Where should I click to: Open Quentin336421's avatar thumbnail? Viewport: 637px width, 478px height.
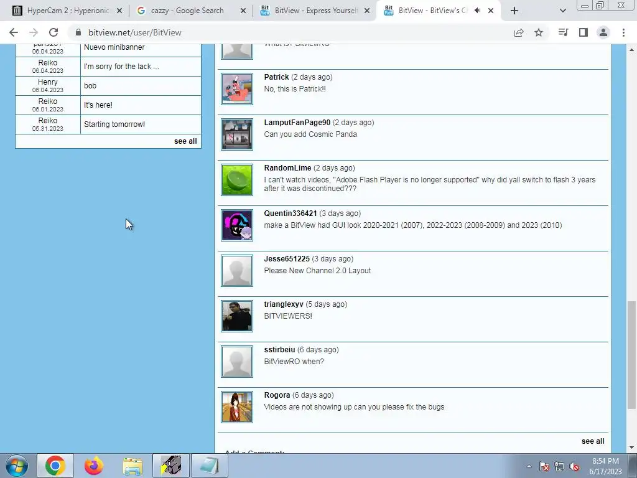click(x=237, y=225)
